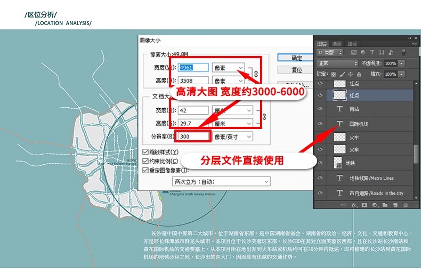Open the fx layer style menu
Image resolution: width=421 pixels, height=273 pixels.
click(x=354, y=205)
